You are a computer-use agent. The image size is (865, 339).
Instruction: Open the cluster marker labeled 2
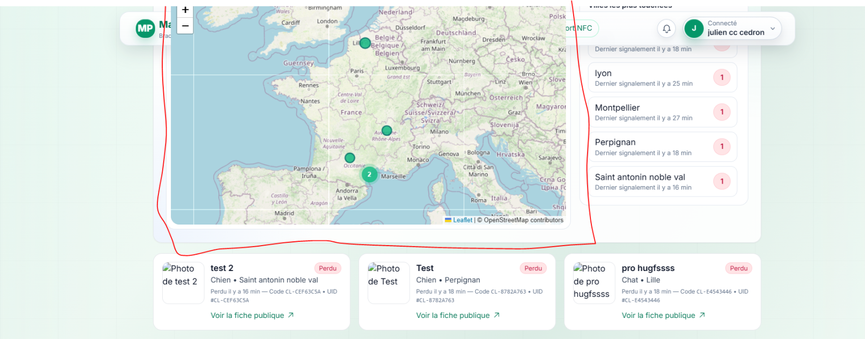[369, 174]
